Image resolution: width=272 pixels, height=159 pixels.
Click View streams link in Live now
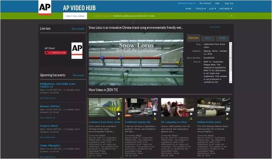[x=78, y=29]
